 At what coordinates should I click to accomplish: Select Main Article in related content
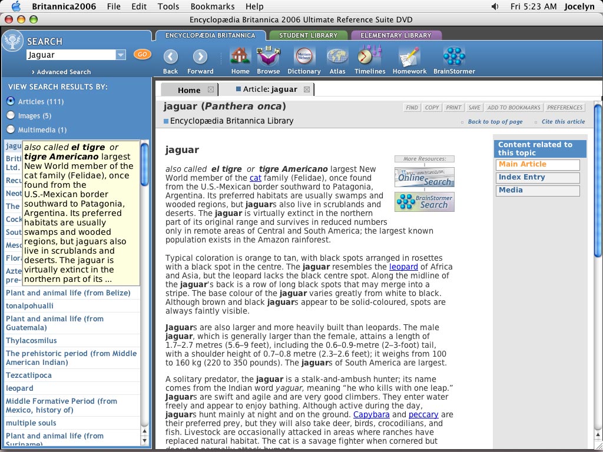pyautogui.click(x=538, y=165)
